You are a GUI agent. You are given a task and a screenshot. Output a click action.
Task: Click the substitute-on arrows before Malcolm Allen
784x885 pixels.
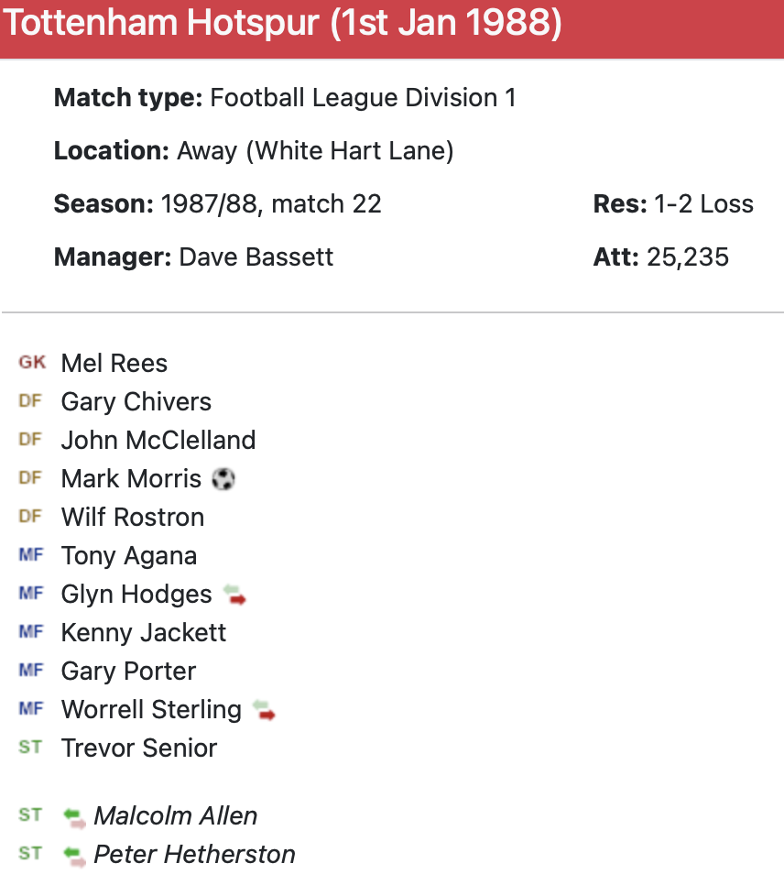[74, 816]
